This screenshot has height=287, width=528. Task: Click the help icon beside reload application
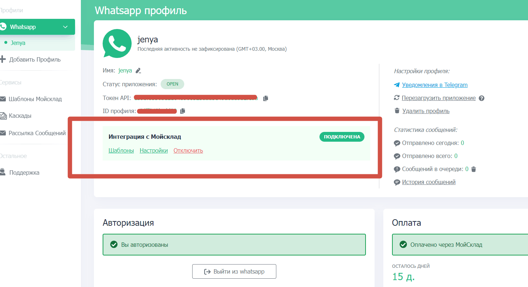click(482, 98)
